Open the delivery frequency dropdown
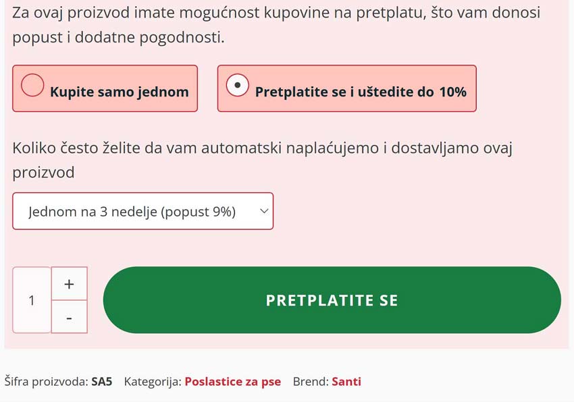 click(x=142, y=211)
